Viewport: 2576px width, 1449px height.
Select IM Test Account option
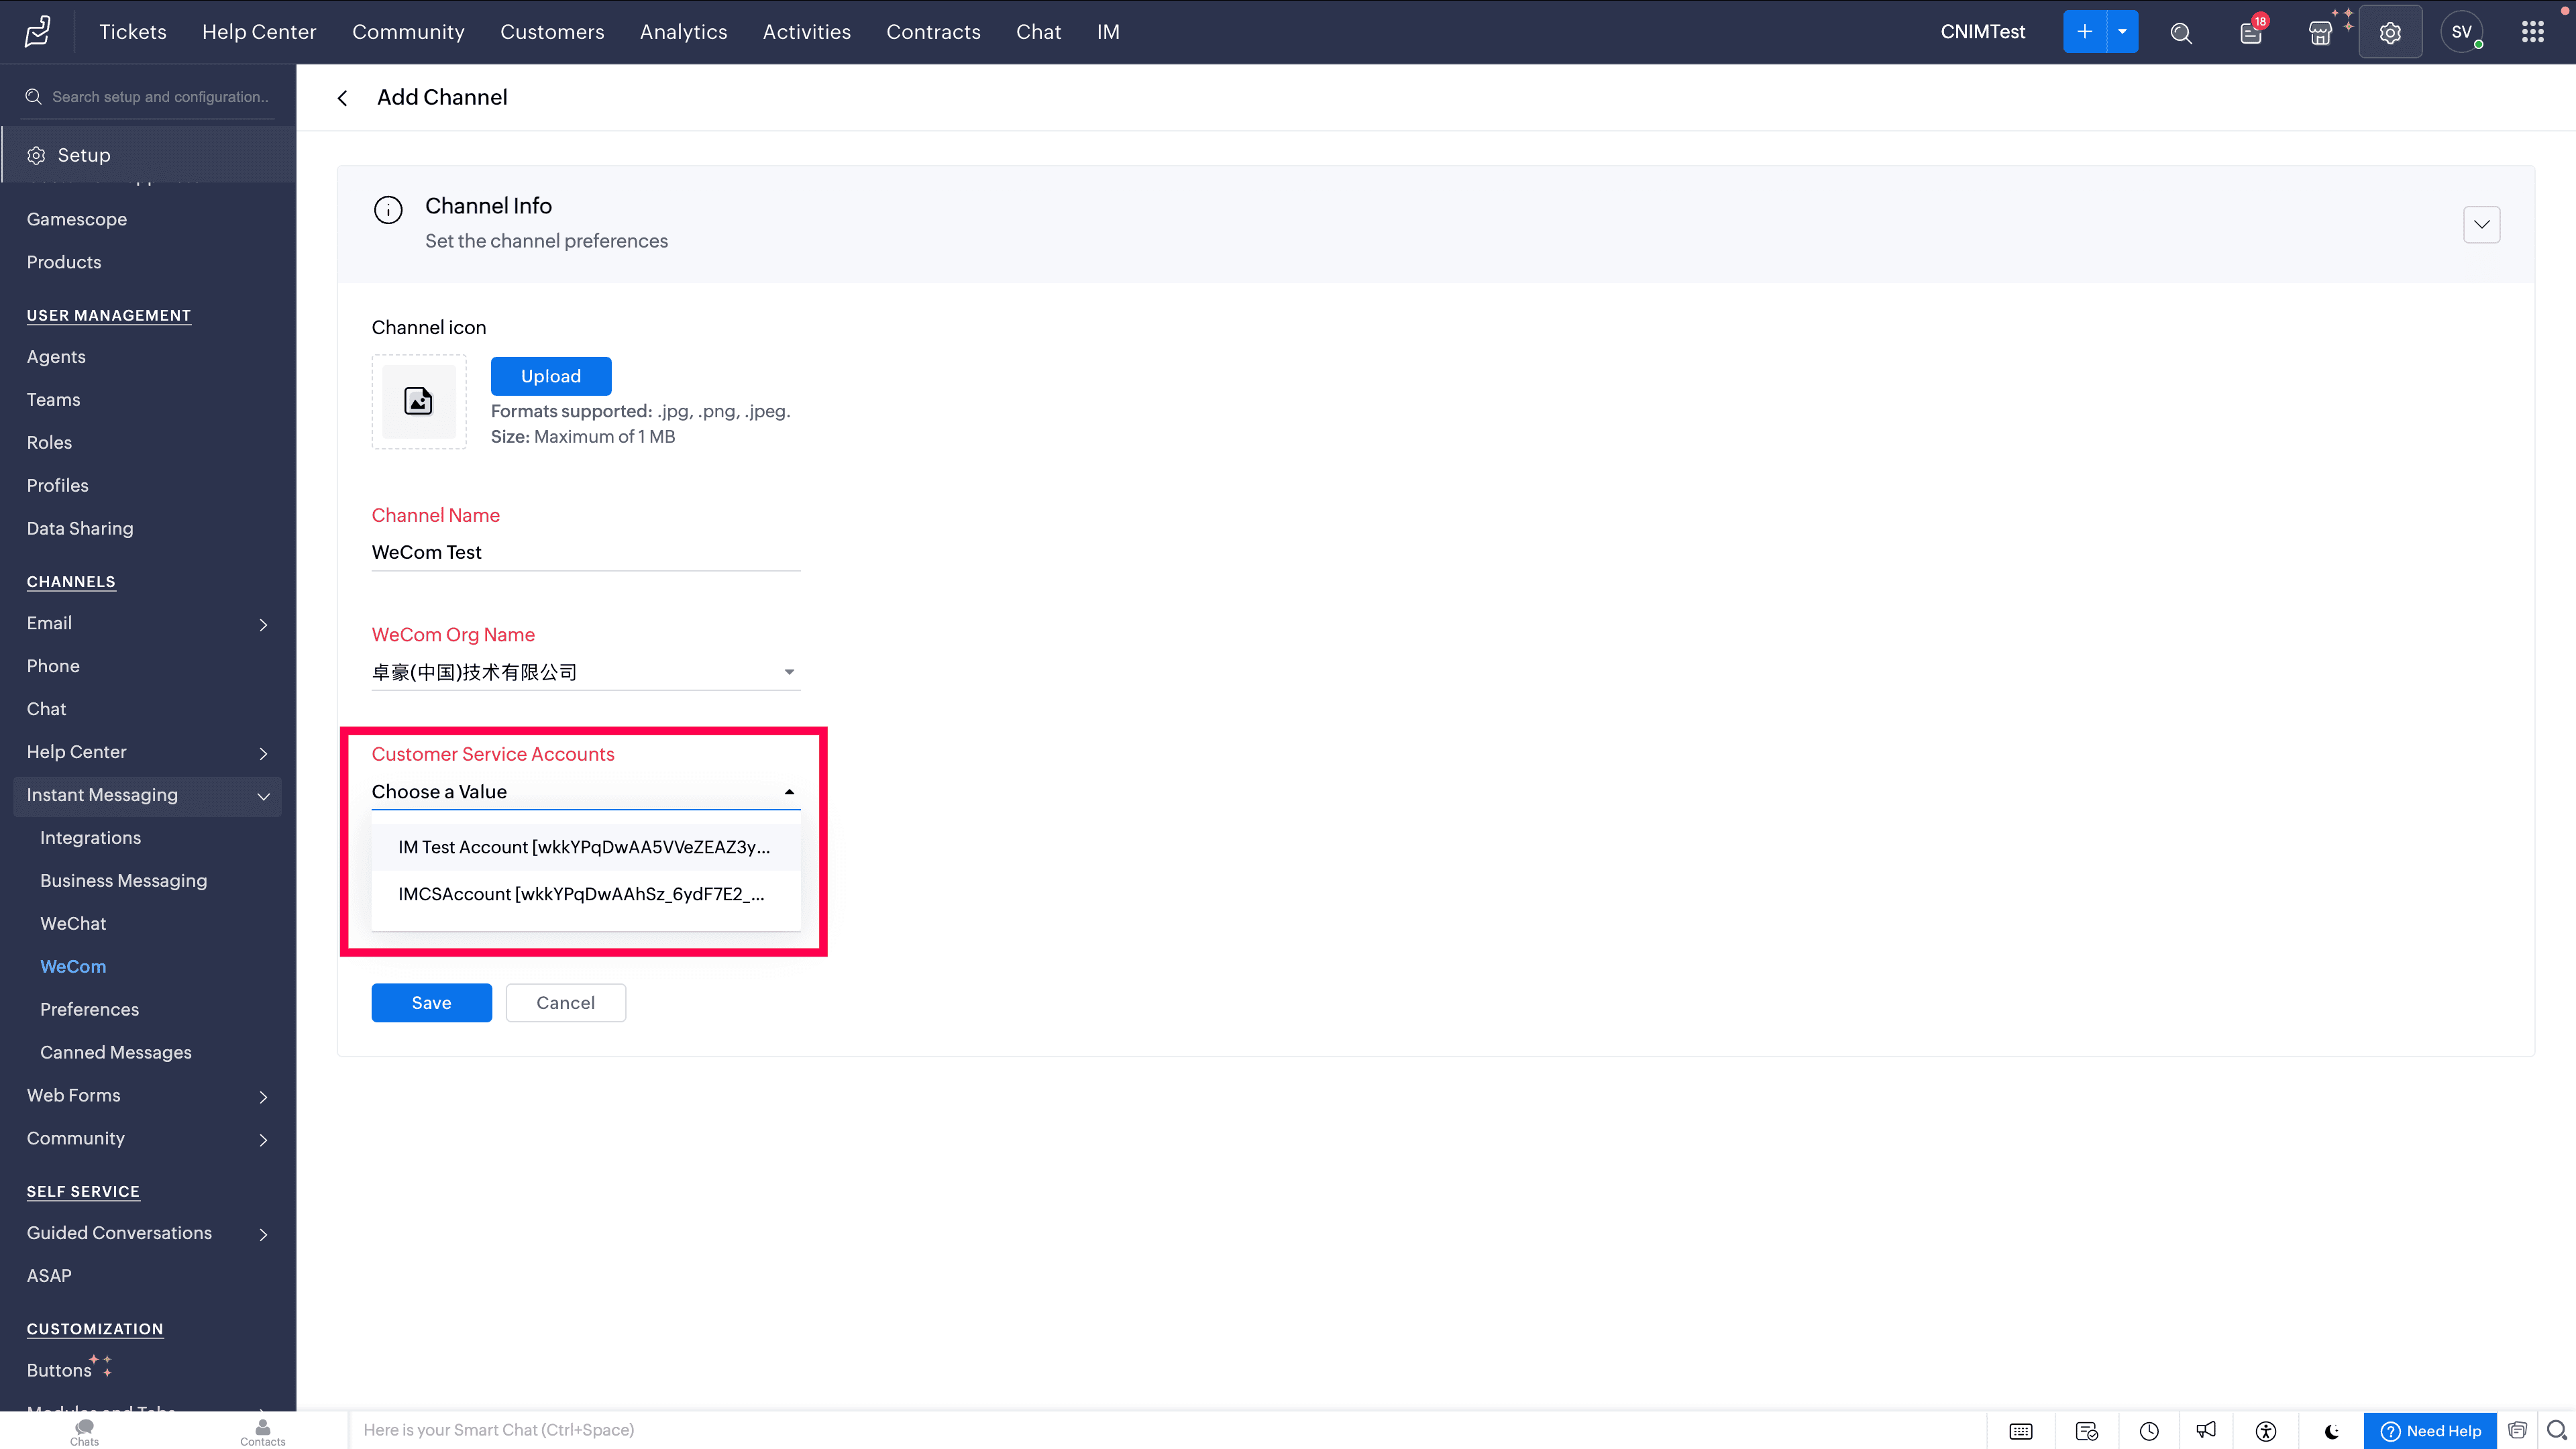tap(584, 847)
